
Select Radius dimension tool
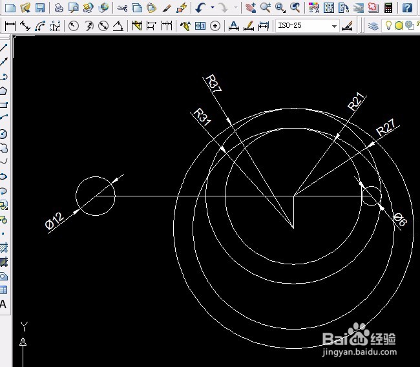pos(74,26)
